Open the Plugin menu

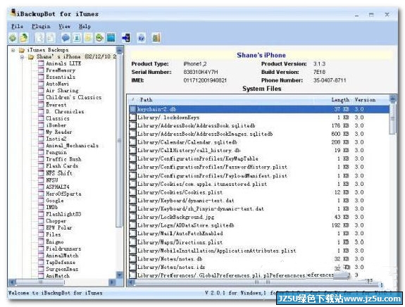41,26
